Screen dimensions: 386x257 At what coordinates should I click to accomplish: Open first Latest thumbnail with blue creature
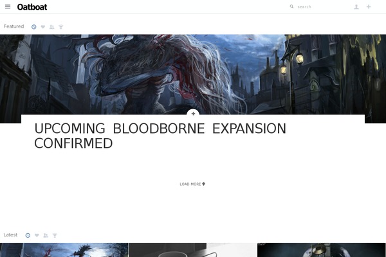coord(64,250)
